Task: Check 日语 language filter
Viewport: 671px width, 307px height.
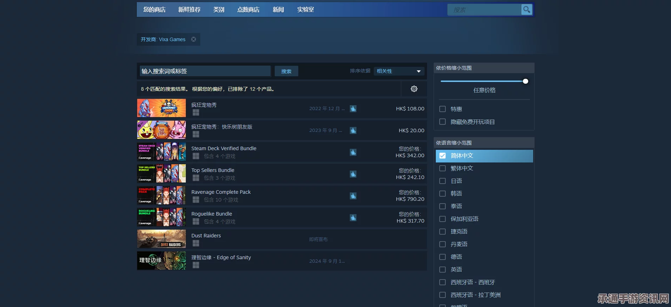Action: 443,181
